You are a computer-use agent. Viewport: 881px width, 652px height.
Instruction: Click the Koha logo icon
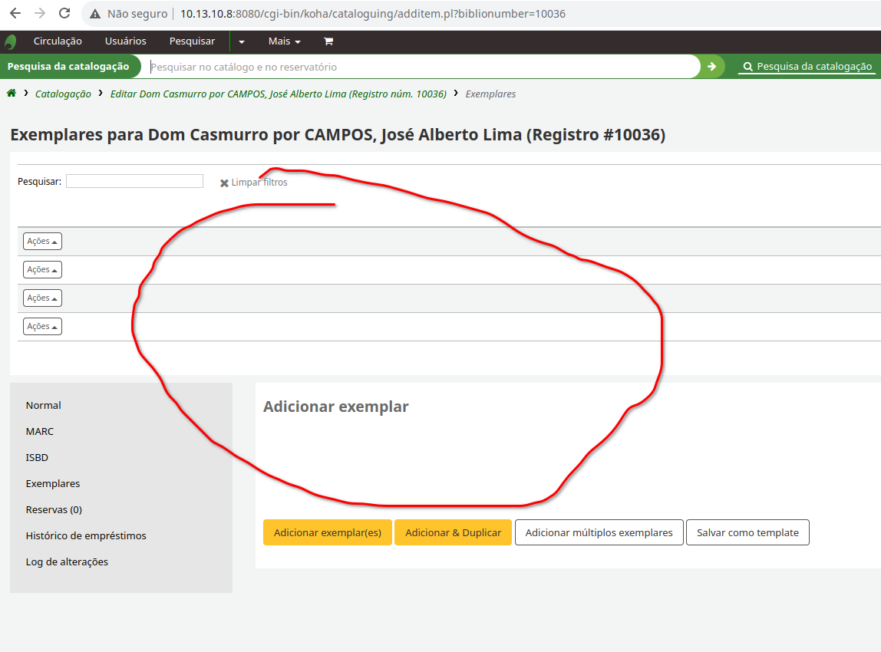(x=11, y=41)
